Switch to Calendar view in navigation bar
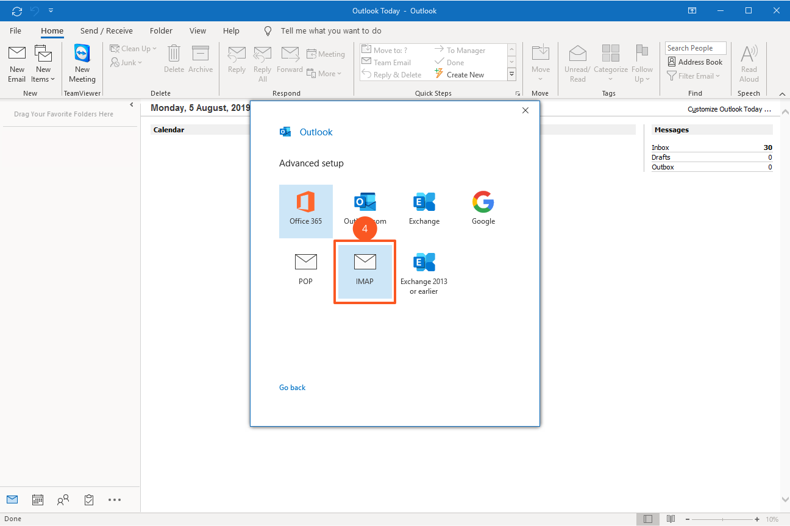This screenshot has height=526, width=790. pyautogui.click(x=38, y=500)
